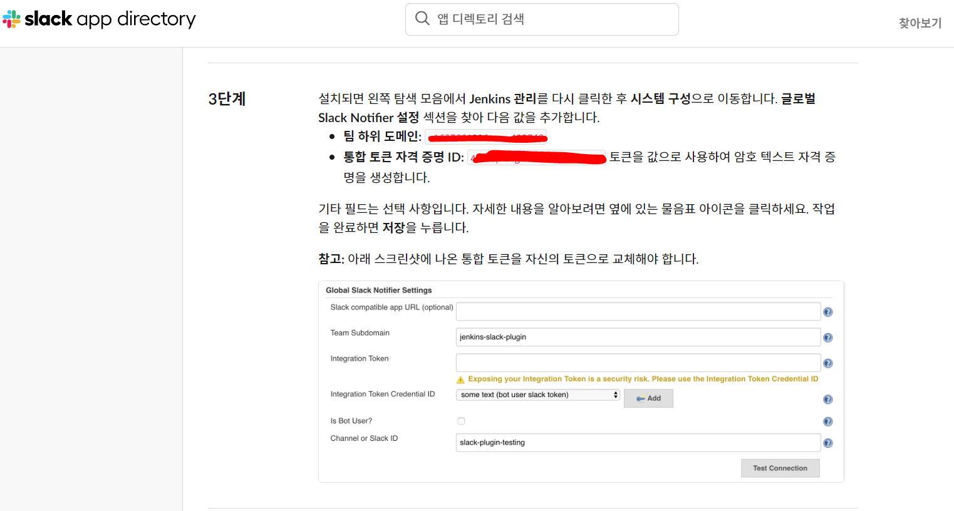Screen dimensions: 954x511
Task: Click the Slack compatible app URL field
Action: (x=638, y=311)
